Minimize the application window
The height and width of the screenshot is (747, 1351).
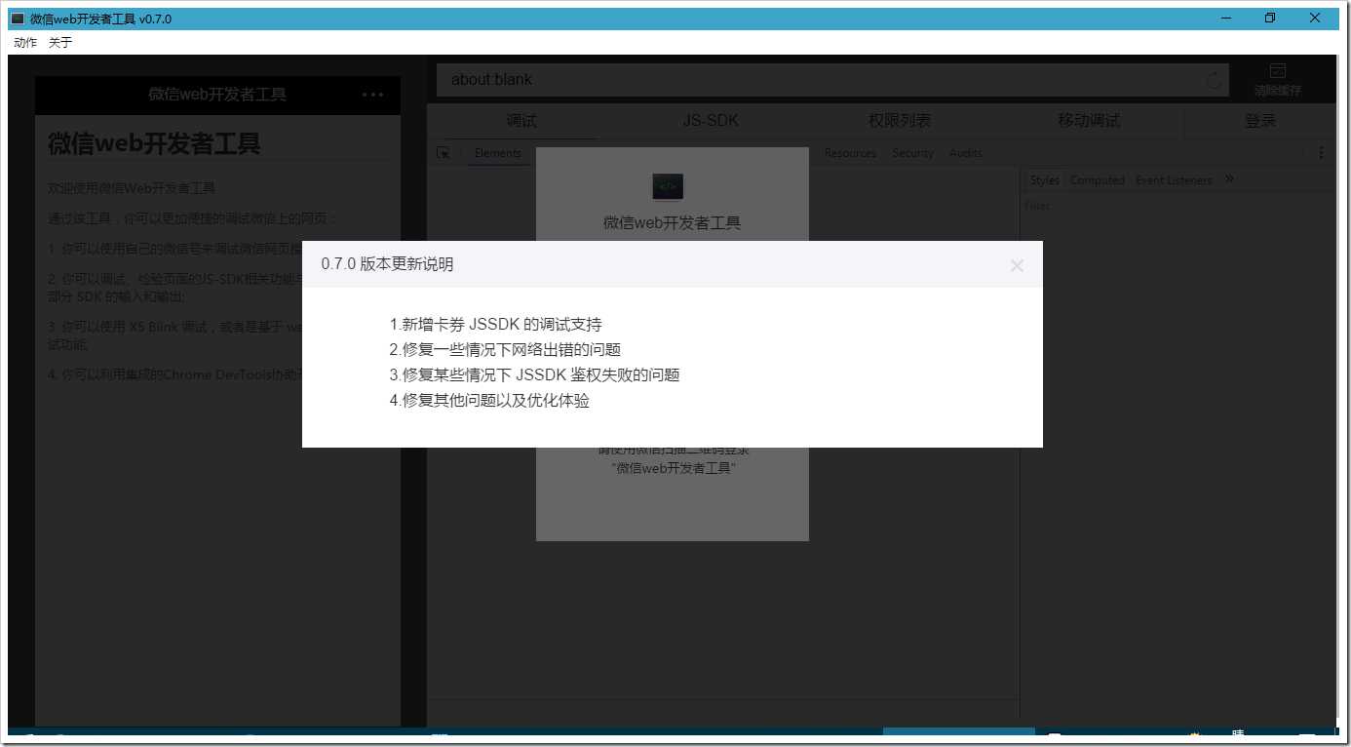[1224, 19]
